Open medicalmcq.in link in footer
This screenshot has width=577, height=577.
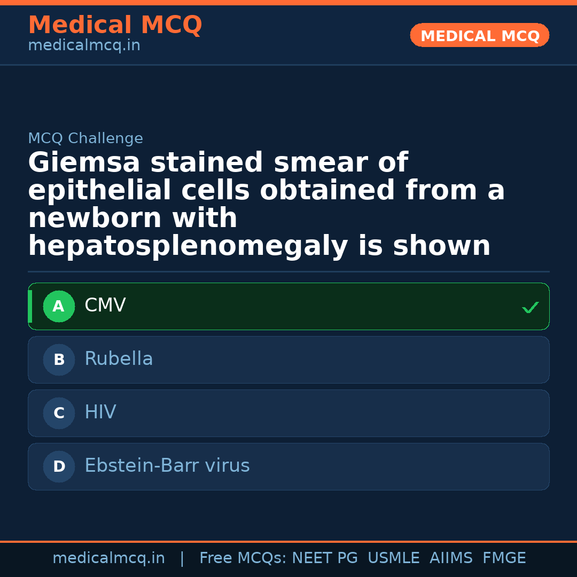(x=108, y=558)
